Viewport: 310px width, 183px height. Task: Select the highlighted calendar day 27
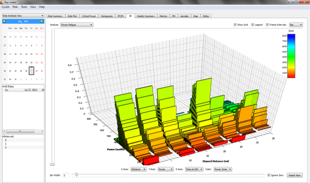[31, 71]
